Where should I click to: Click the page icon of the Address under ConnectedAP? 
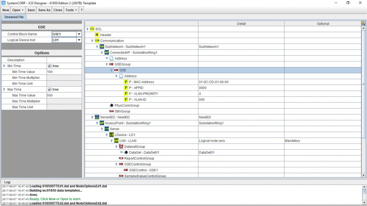point(112,58)
